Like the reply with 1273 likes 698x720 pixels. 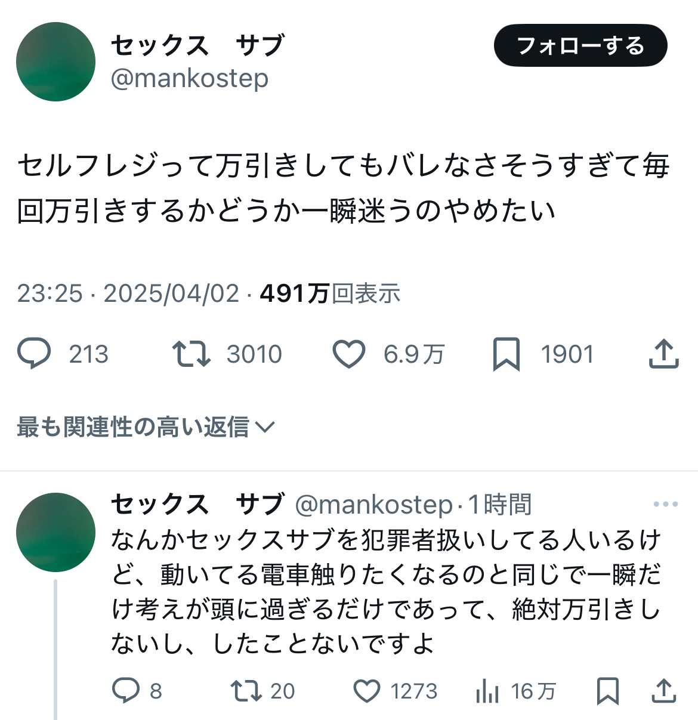coord(367,691)
